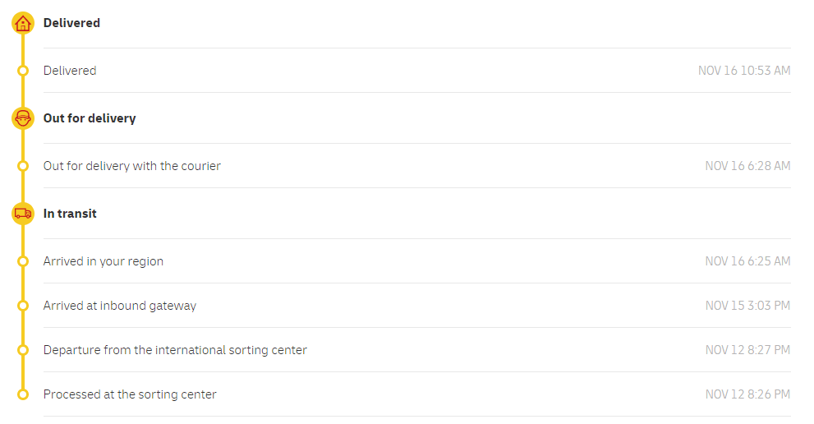The image size is (814, 424).
Task: Click the In transit heading
Action: pyautogui.click(x=70, y=214)
